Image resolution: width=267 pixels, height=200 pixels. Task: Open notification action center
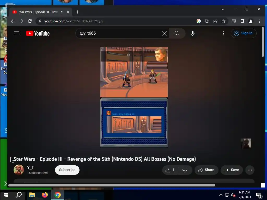259,195
